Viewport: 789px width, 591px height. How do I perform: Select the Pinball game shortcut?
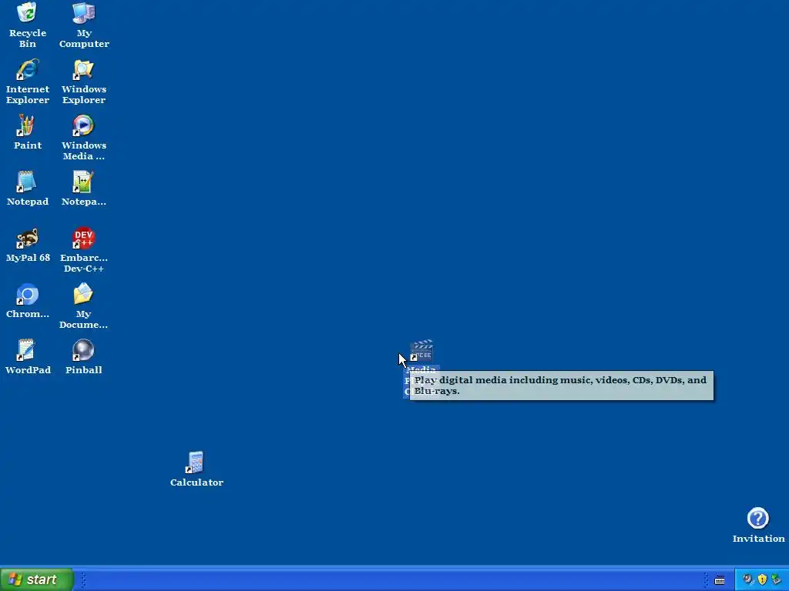pos(83,350)
